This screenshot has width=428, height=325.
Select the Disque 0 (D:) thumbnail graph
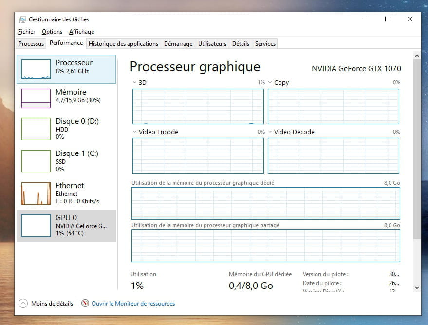(x=36, y=129)
